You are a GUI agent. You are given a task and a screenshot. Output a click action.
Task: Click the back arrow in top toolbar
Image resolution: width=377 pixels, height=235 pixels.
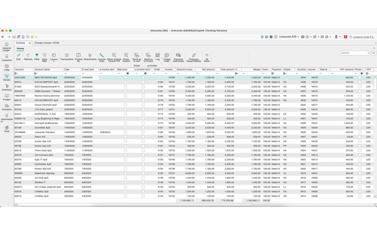[3, 37]
